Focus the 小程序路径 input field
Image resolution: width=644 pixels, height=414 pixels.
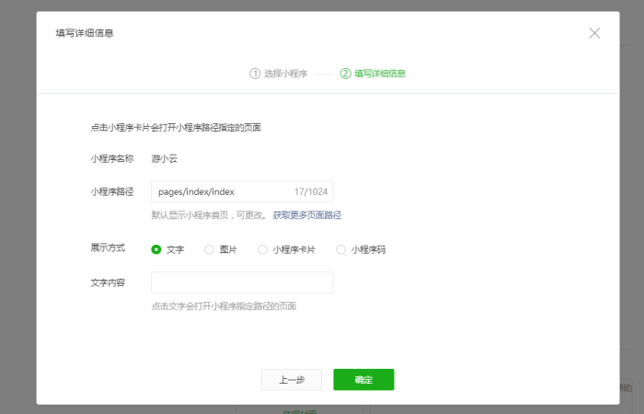tap(242, 191)
